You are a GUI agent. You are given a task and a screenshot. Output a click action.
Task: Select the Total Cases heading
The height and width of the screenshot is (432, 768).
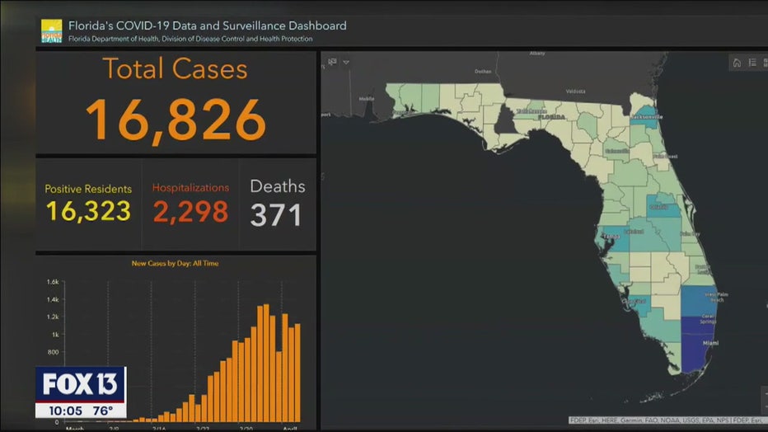tap(175, 68)
